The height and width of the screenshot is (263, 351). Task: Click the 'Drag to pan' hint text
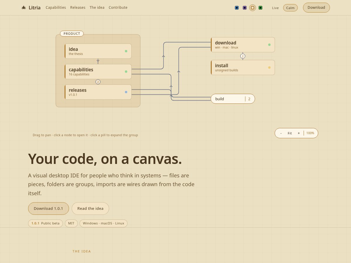[x=85, y=135]
